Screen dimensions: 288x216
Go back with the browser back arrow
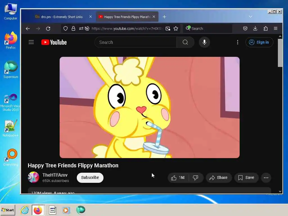28,29
